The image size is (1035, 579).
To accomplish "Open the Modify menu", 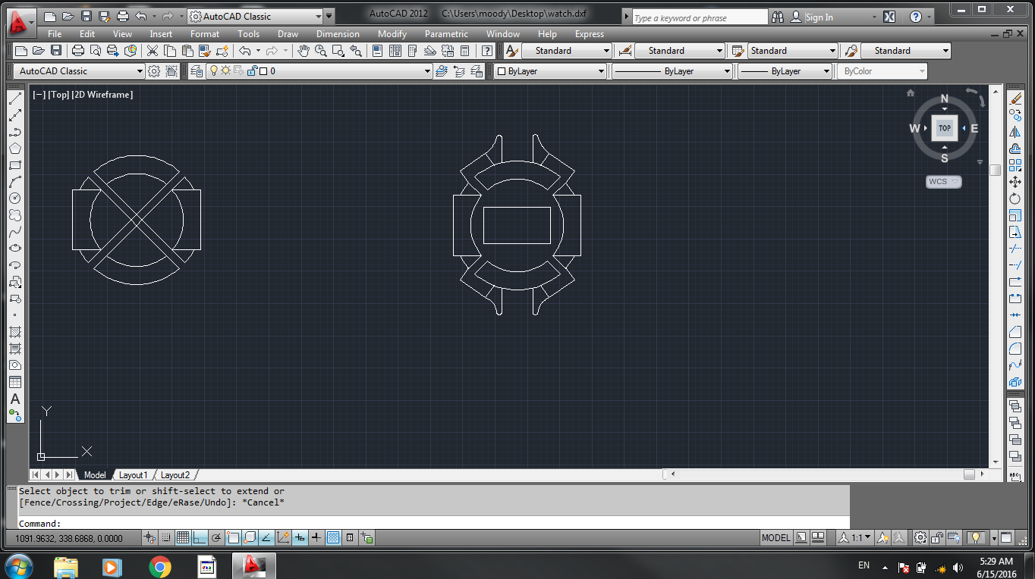I will coord(392,34).
